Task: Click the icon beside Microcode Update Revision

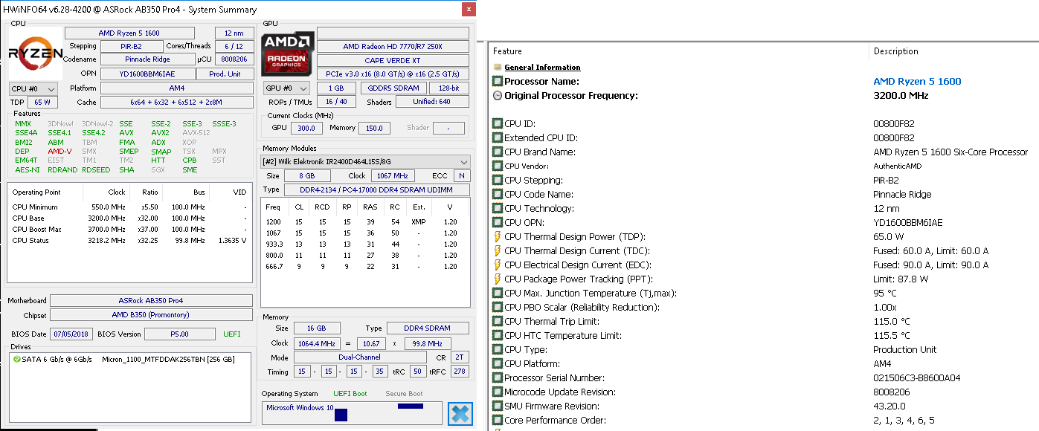Action: tap(498, 392)
